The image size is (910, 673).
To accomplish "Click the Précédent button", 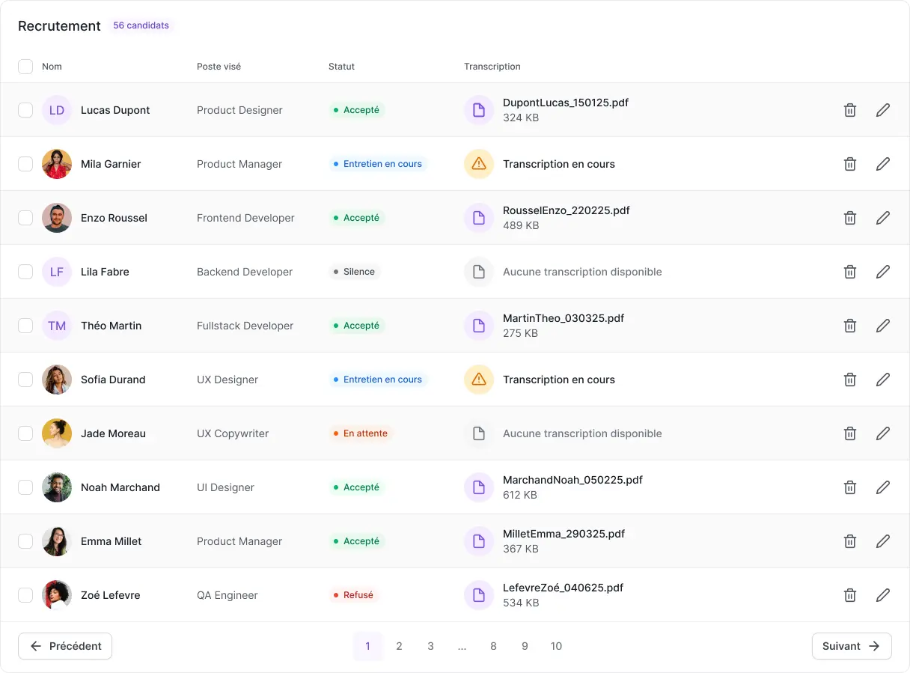I will pos(65,646).
